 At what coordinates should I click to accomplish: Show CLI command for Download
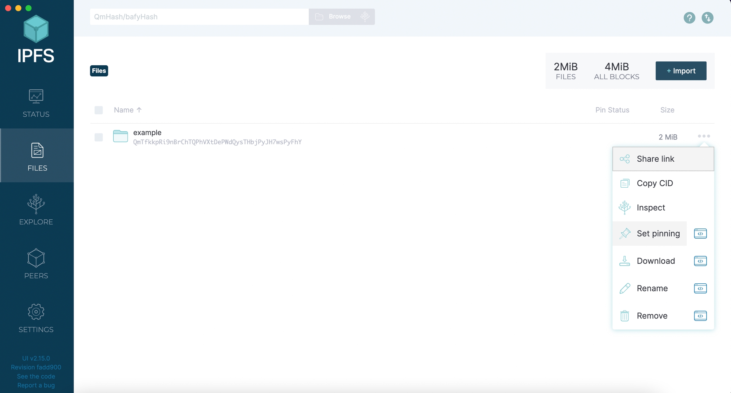click(700, 261)
